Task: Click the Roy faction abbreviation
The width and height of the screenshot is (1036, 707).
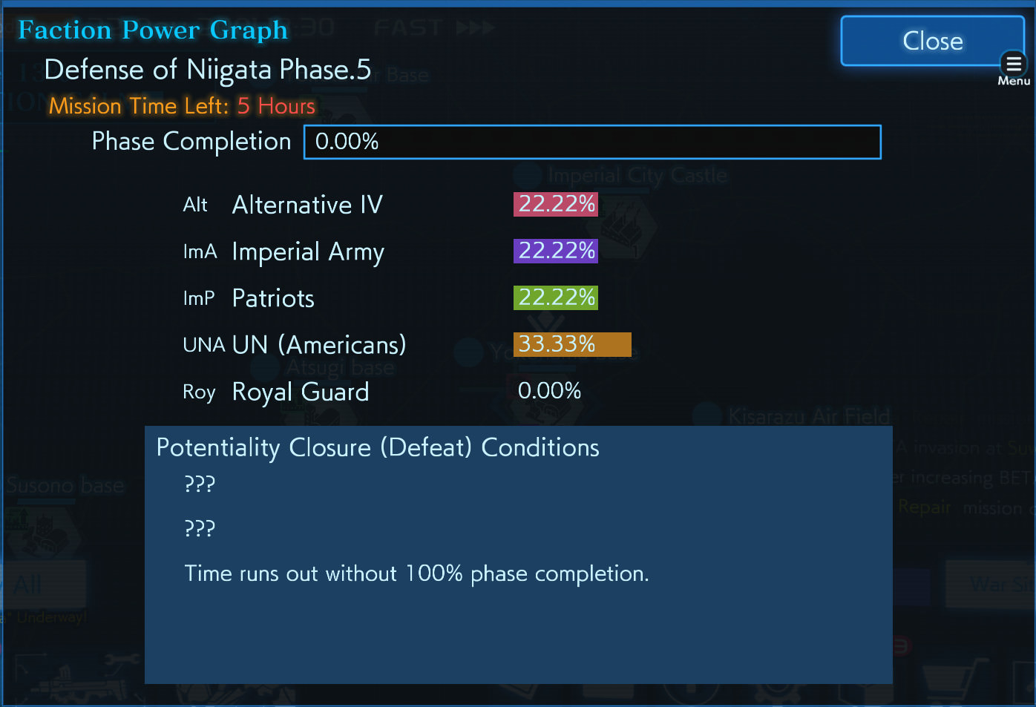Action: click(x=199, y=392)
